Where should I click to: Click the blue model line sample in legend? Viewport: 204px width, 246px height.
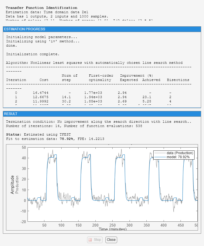click(160, 157)
